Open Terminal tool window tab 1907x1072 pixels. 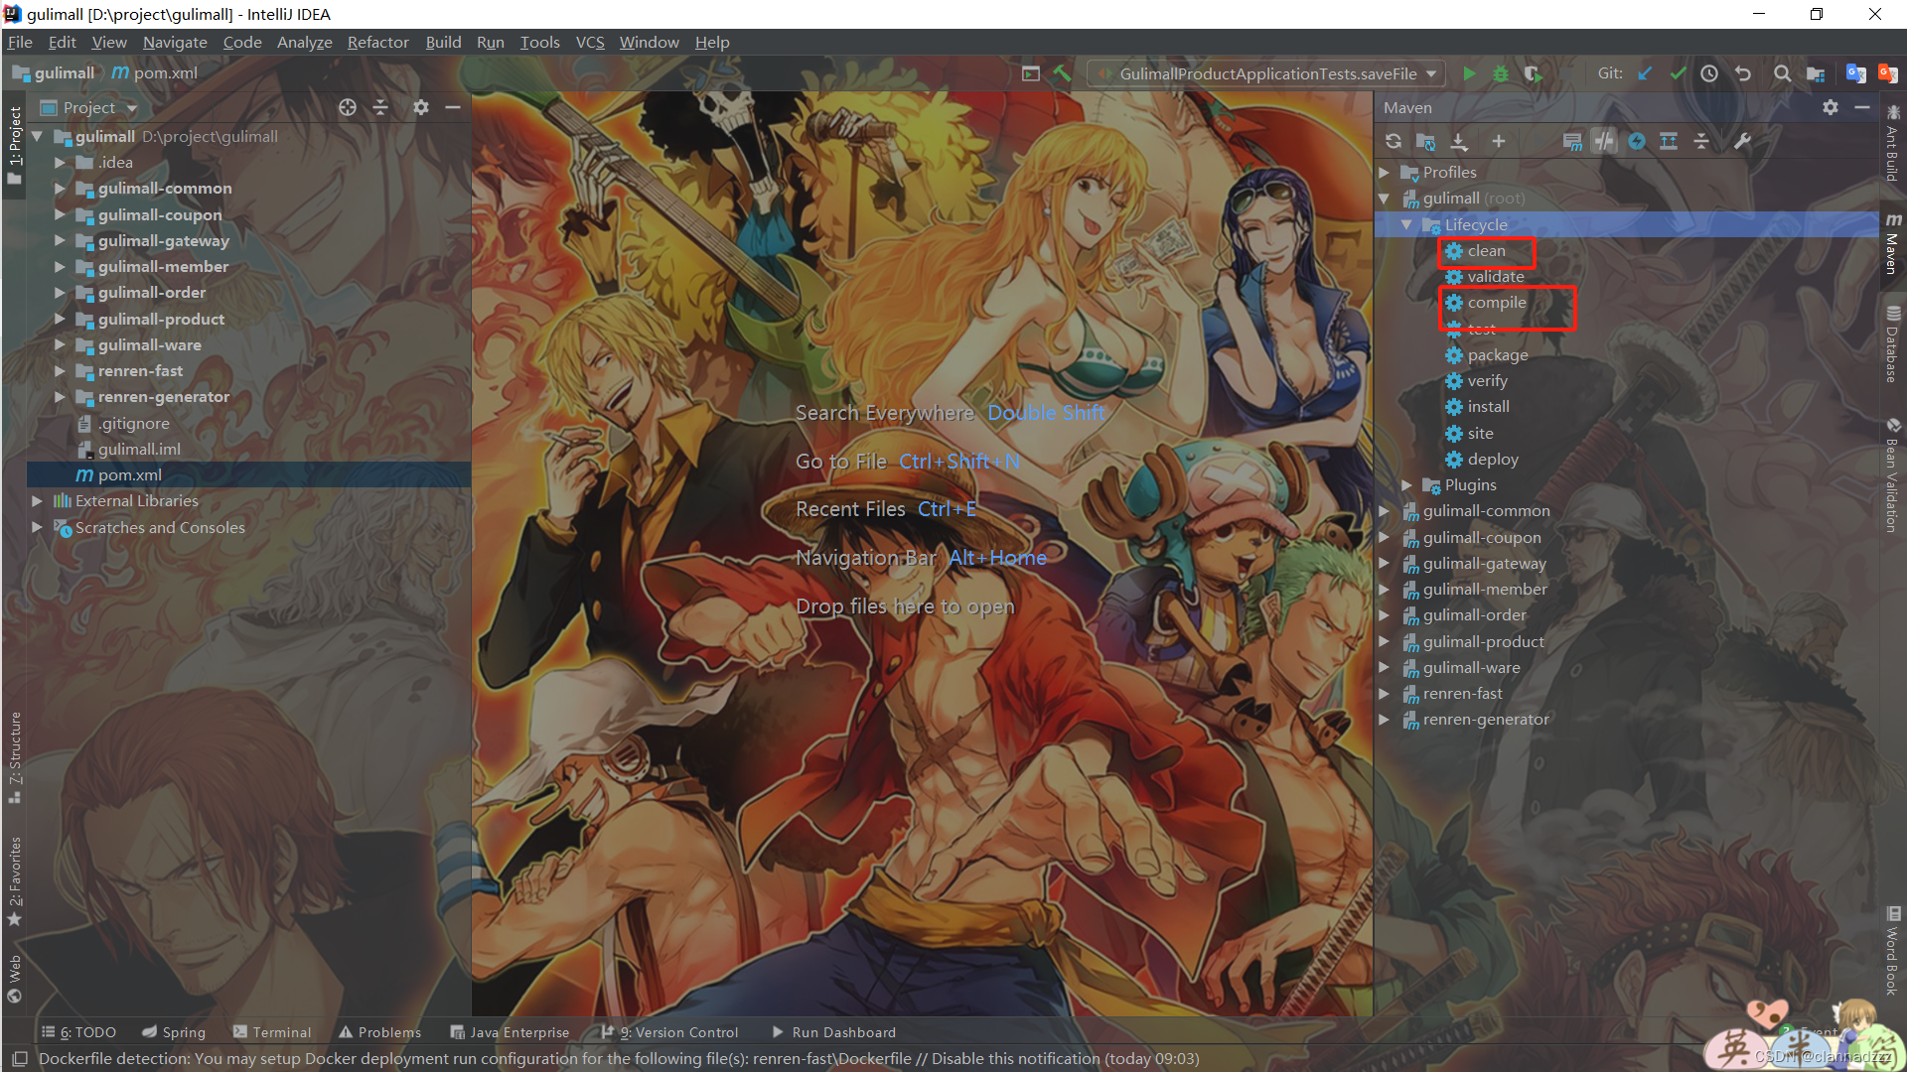pos(272,1032)
